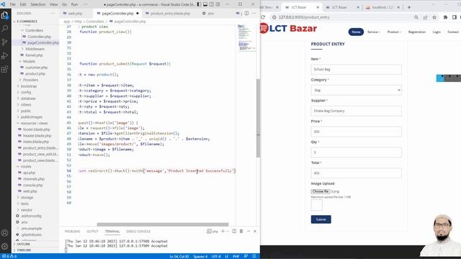Click Explorer more actions ellipsis
Viewport: 461px width, 259px height.
tap(53, 13)
